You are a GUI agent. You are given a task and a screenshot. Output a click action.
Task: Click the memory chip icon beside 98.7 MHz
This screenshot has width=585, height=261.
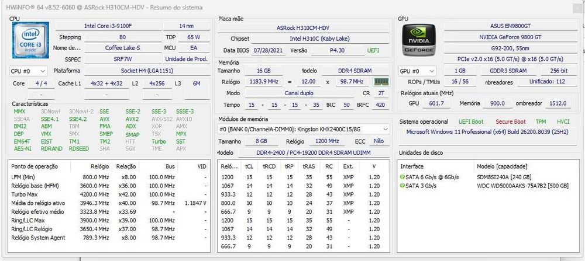[x=381, y=82]
